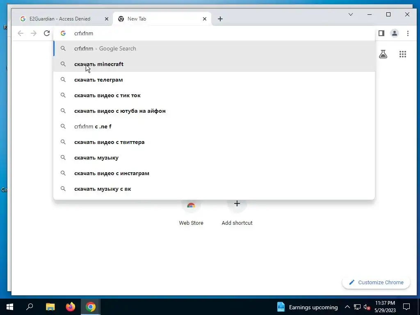
Task: Click the muted volume tray icon
Action: [x=367, y=307]
